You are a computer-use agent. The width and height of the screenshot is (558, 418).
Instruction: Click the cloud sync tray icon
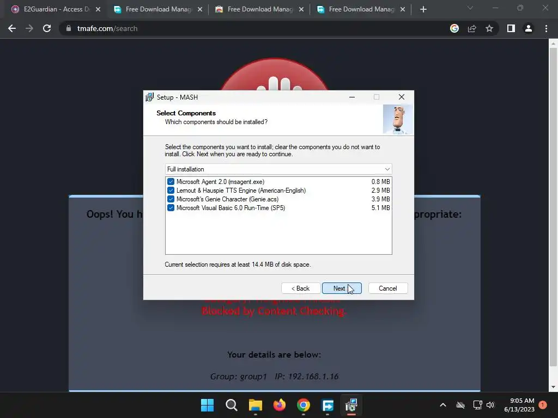point(460,405)
